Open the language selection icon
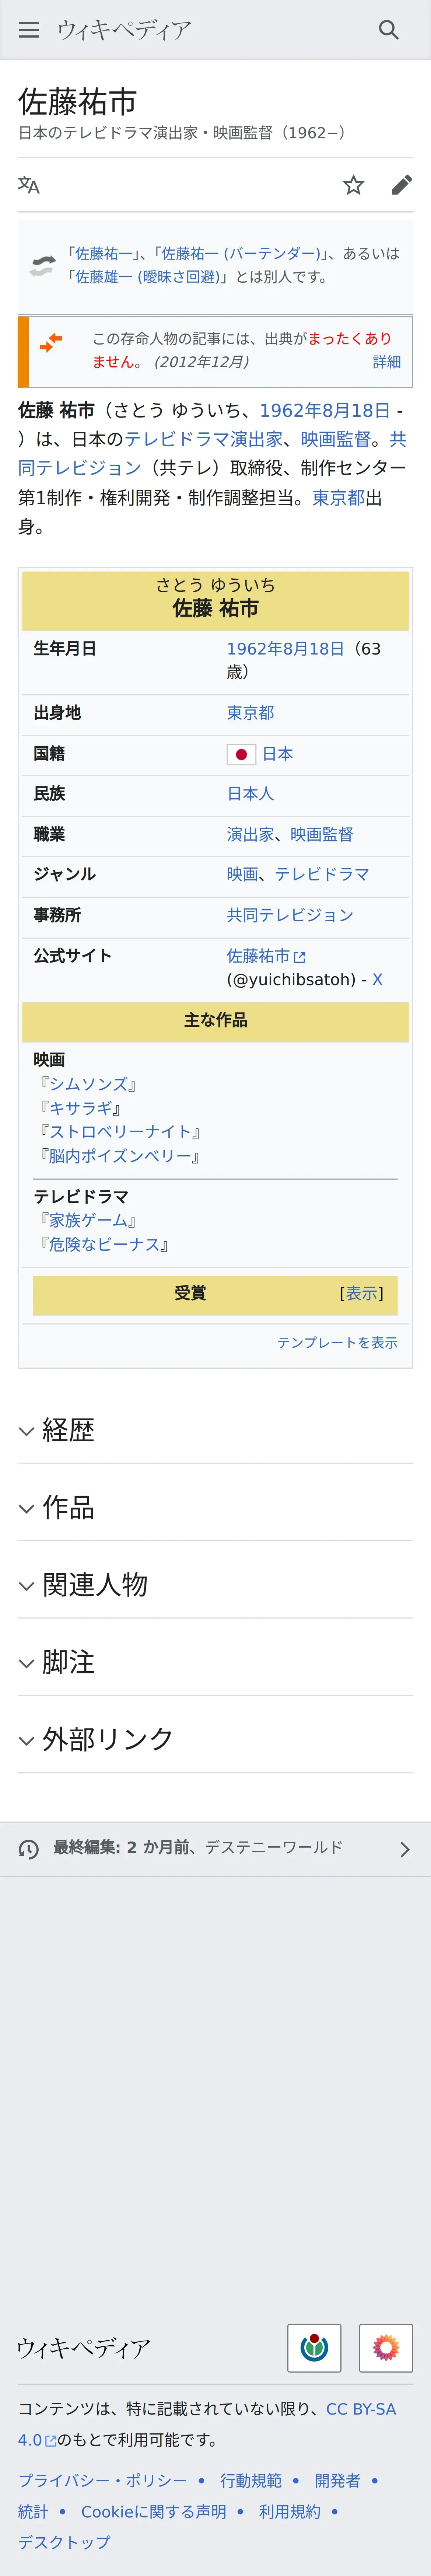Screen dimensions: 431x2576 (x=29, y=185)
